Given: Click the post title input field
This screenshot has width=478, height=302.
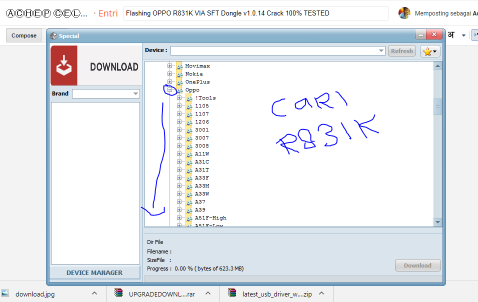Looking at the screenshot, I should pyautogui.click(x=256, y=13).
